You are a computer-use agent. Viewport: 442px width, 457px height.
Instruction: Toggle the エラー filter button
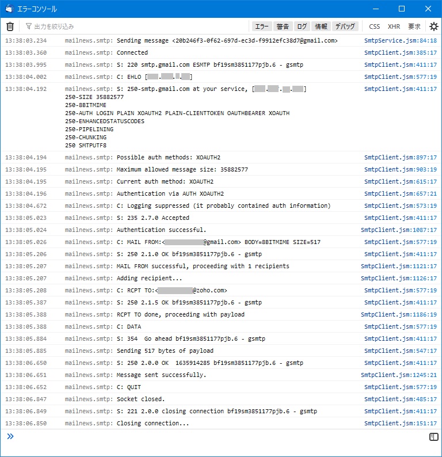coord(262,26)
